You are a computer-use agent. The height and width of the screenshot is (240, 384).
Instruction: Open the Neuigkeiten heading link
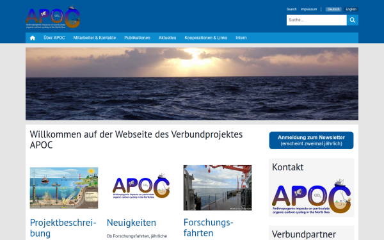coord(131,223)
